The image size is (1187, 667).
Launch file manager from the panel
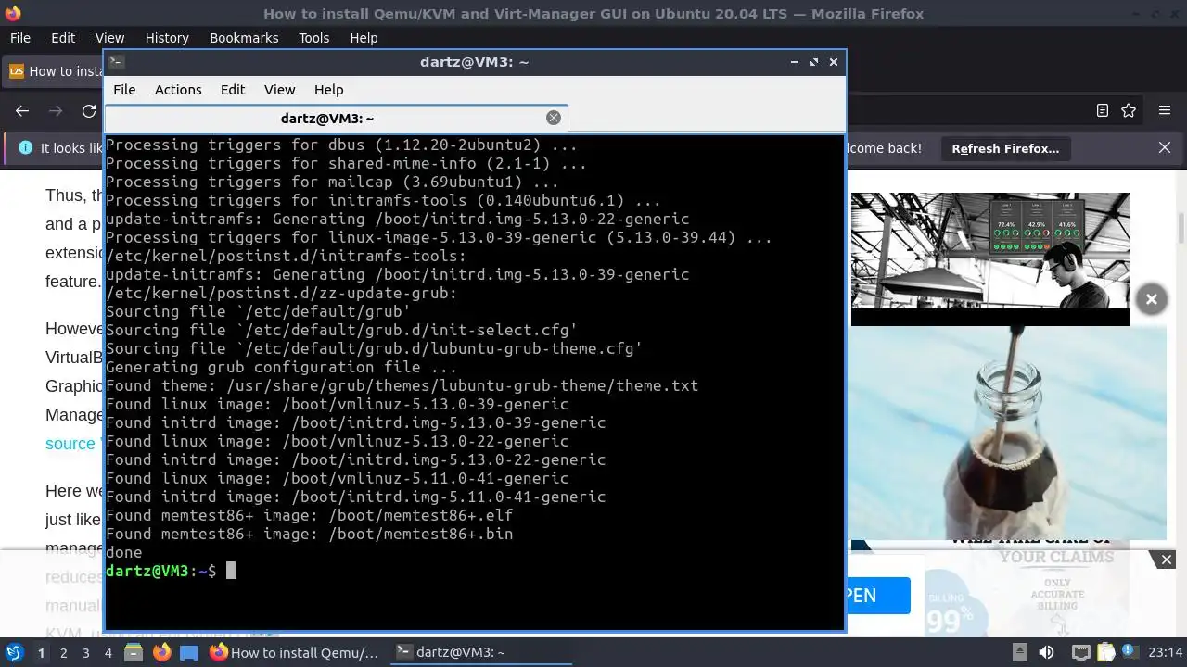tap(134, 653)
